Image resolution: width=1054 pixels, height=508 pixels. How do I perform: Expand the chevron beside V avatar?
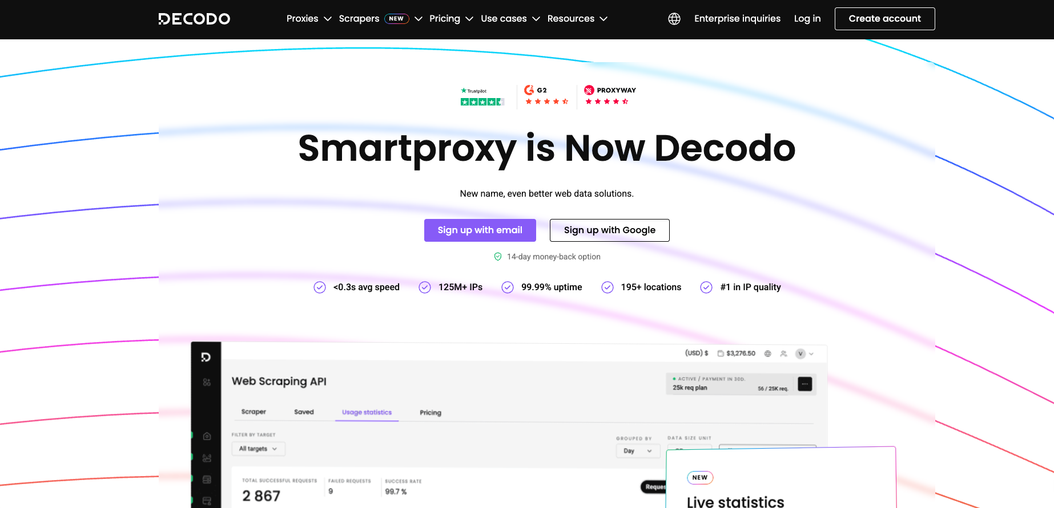point(811,354)
